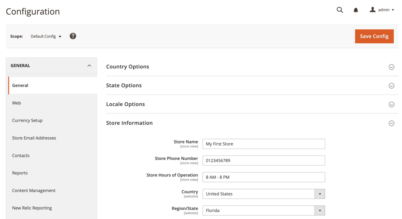Click the Store Phone Number field
This screenshot has width=402, height=219.
[263, 161]
